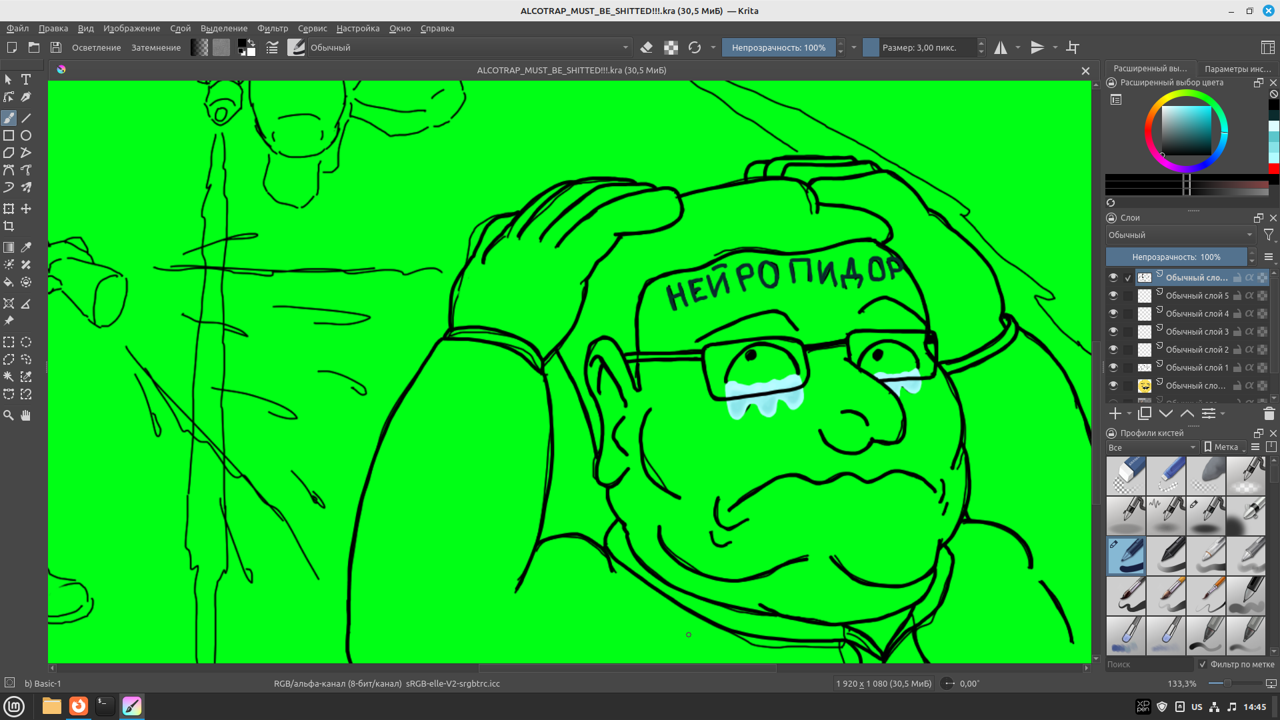1280x720 pixels.
Task: Select the Ellipse shape tool
Action: (26, 135)
